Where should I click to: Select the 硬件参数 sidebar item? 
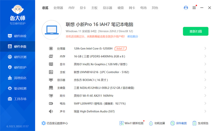[x=17, y=47]
